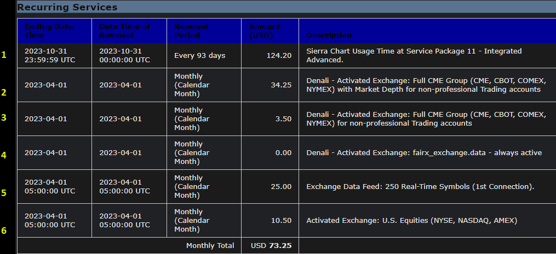This screenshot has width=556, height=254.
Task: Select the 10.50 amount cell
Action: [282, 221]
